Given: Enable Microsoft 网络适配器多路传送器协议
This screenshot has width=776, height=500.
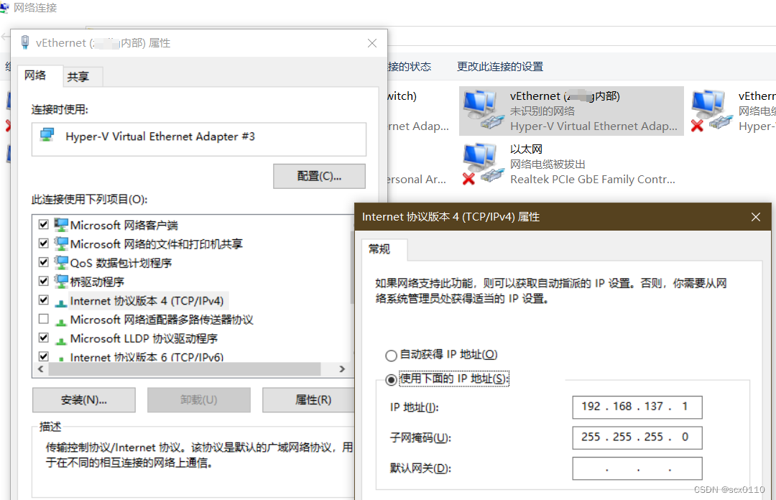Looking at the screenshot, I should point(43,319).
